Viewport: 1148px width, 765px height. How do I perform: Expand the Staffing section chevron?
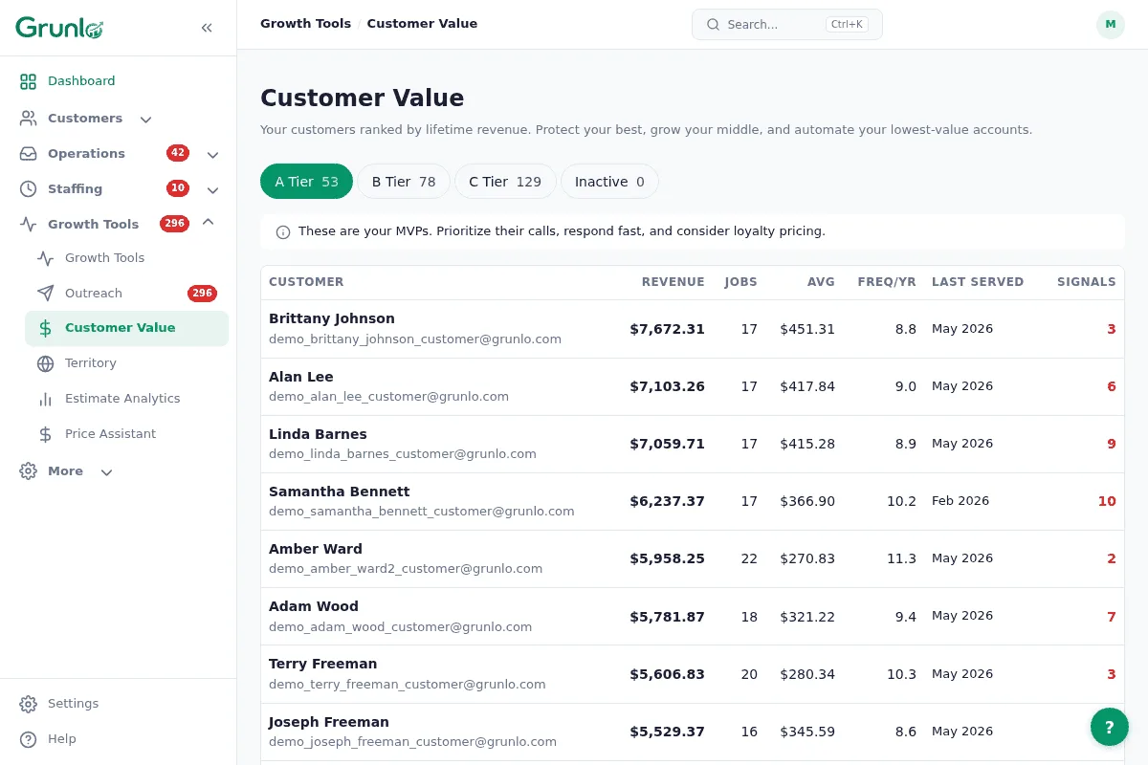coord(212,190)
